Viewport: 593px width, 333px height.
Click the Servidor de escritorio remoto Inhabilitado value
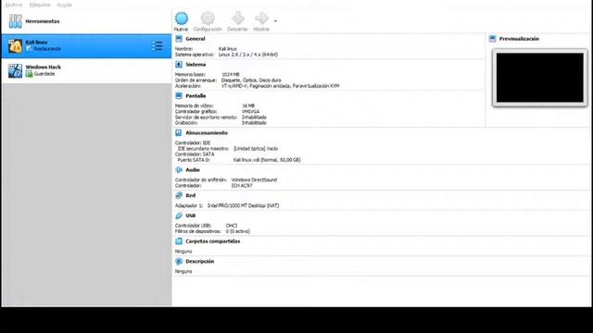tap(254, 117)
